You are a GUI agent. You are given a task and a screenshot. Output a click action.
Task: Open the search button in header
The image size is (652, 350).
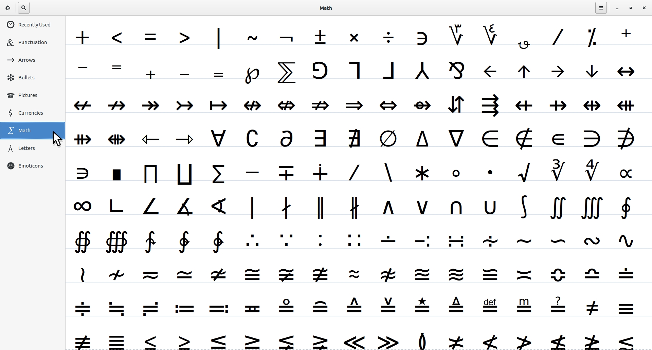(24, 8)
